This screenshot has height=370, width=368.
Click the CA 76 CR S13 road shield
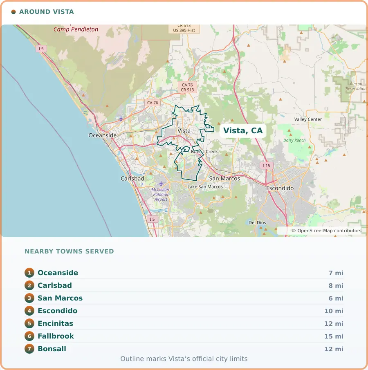click(187, 87)
